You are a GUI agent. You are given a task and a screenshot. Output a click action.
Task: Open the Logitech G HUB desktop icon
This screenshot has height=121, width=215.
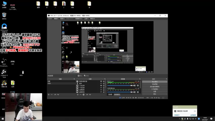(x=4, y=73)
